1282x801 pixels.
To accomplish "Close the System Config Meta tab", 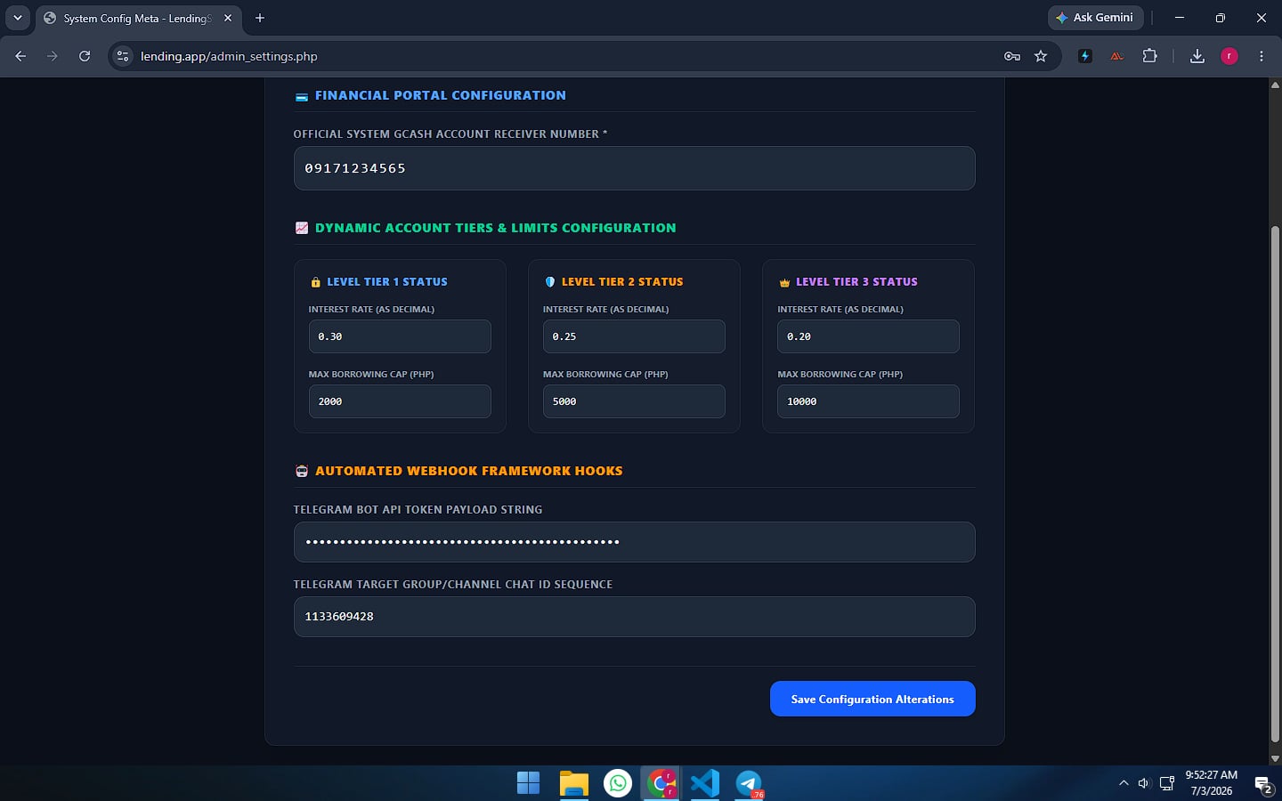I will (228, 18).
